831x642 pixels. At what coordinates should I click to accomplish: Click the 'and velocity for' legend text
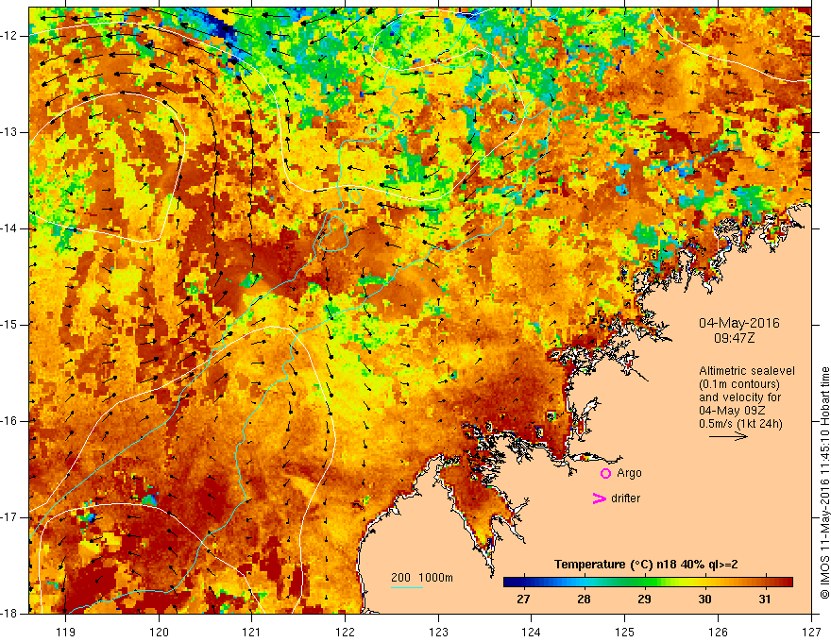739,397
